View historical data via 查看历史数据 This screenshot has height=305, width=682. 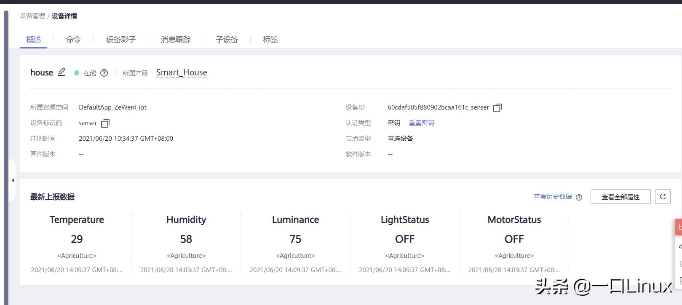pos(553,197)
